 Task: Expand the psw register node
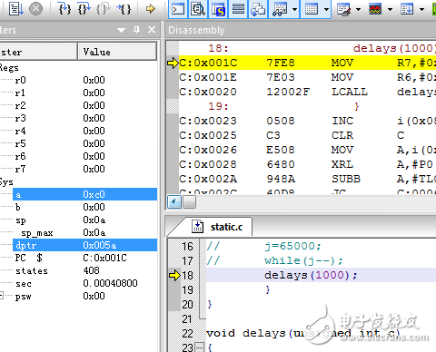point(2,296)
